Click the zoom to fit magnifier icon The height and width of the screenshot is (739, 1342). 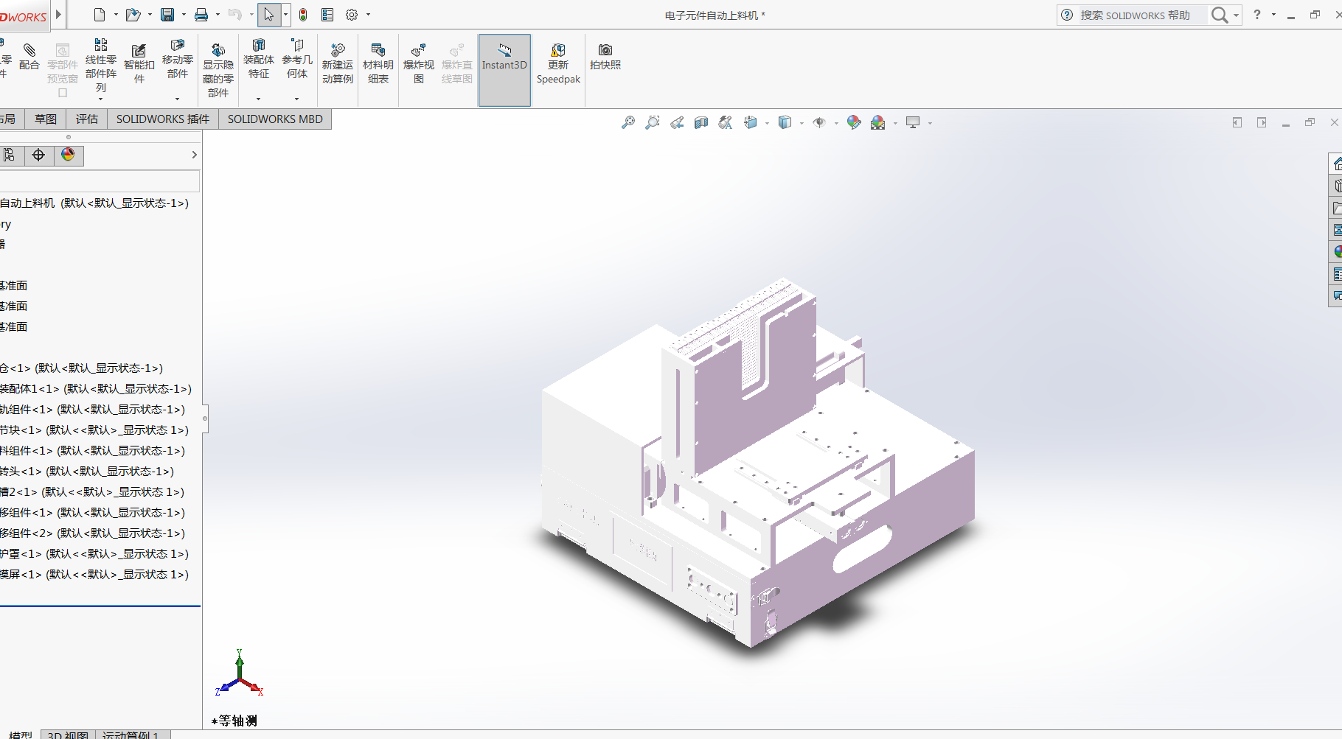(x=627, y=122)
